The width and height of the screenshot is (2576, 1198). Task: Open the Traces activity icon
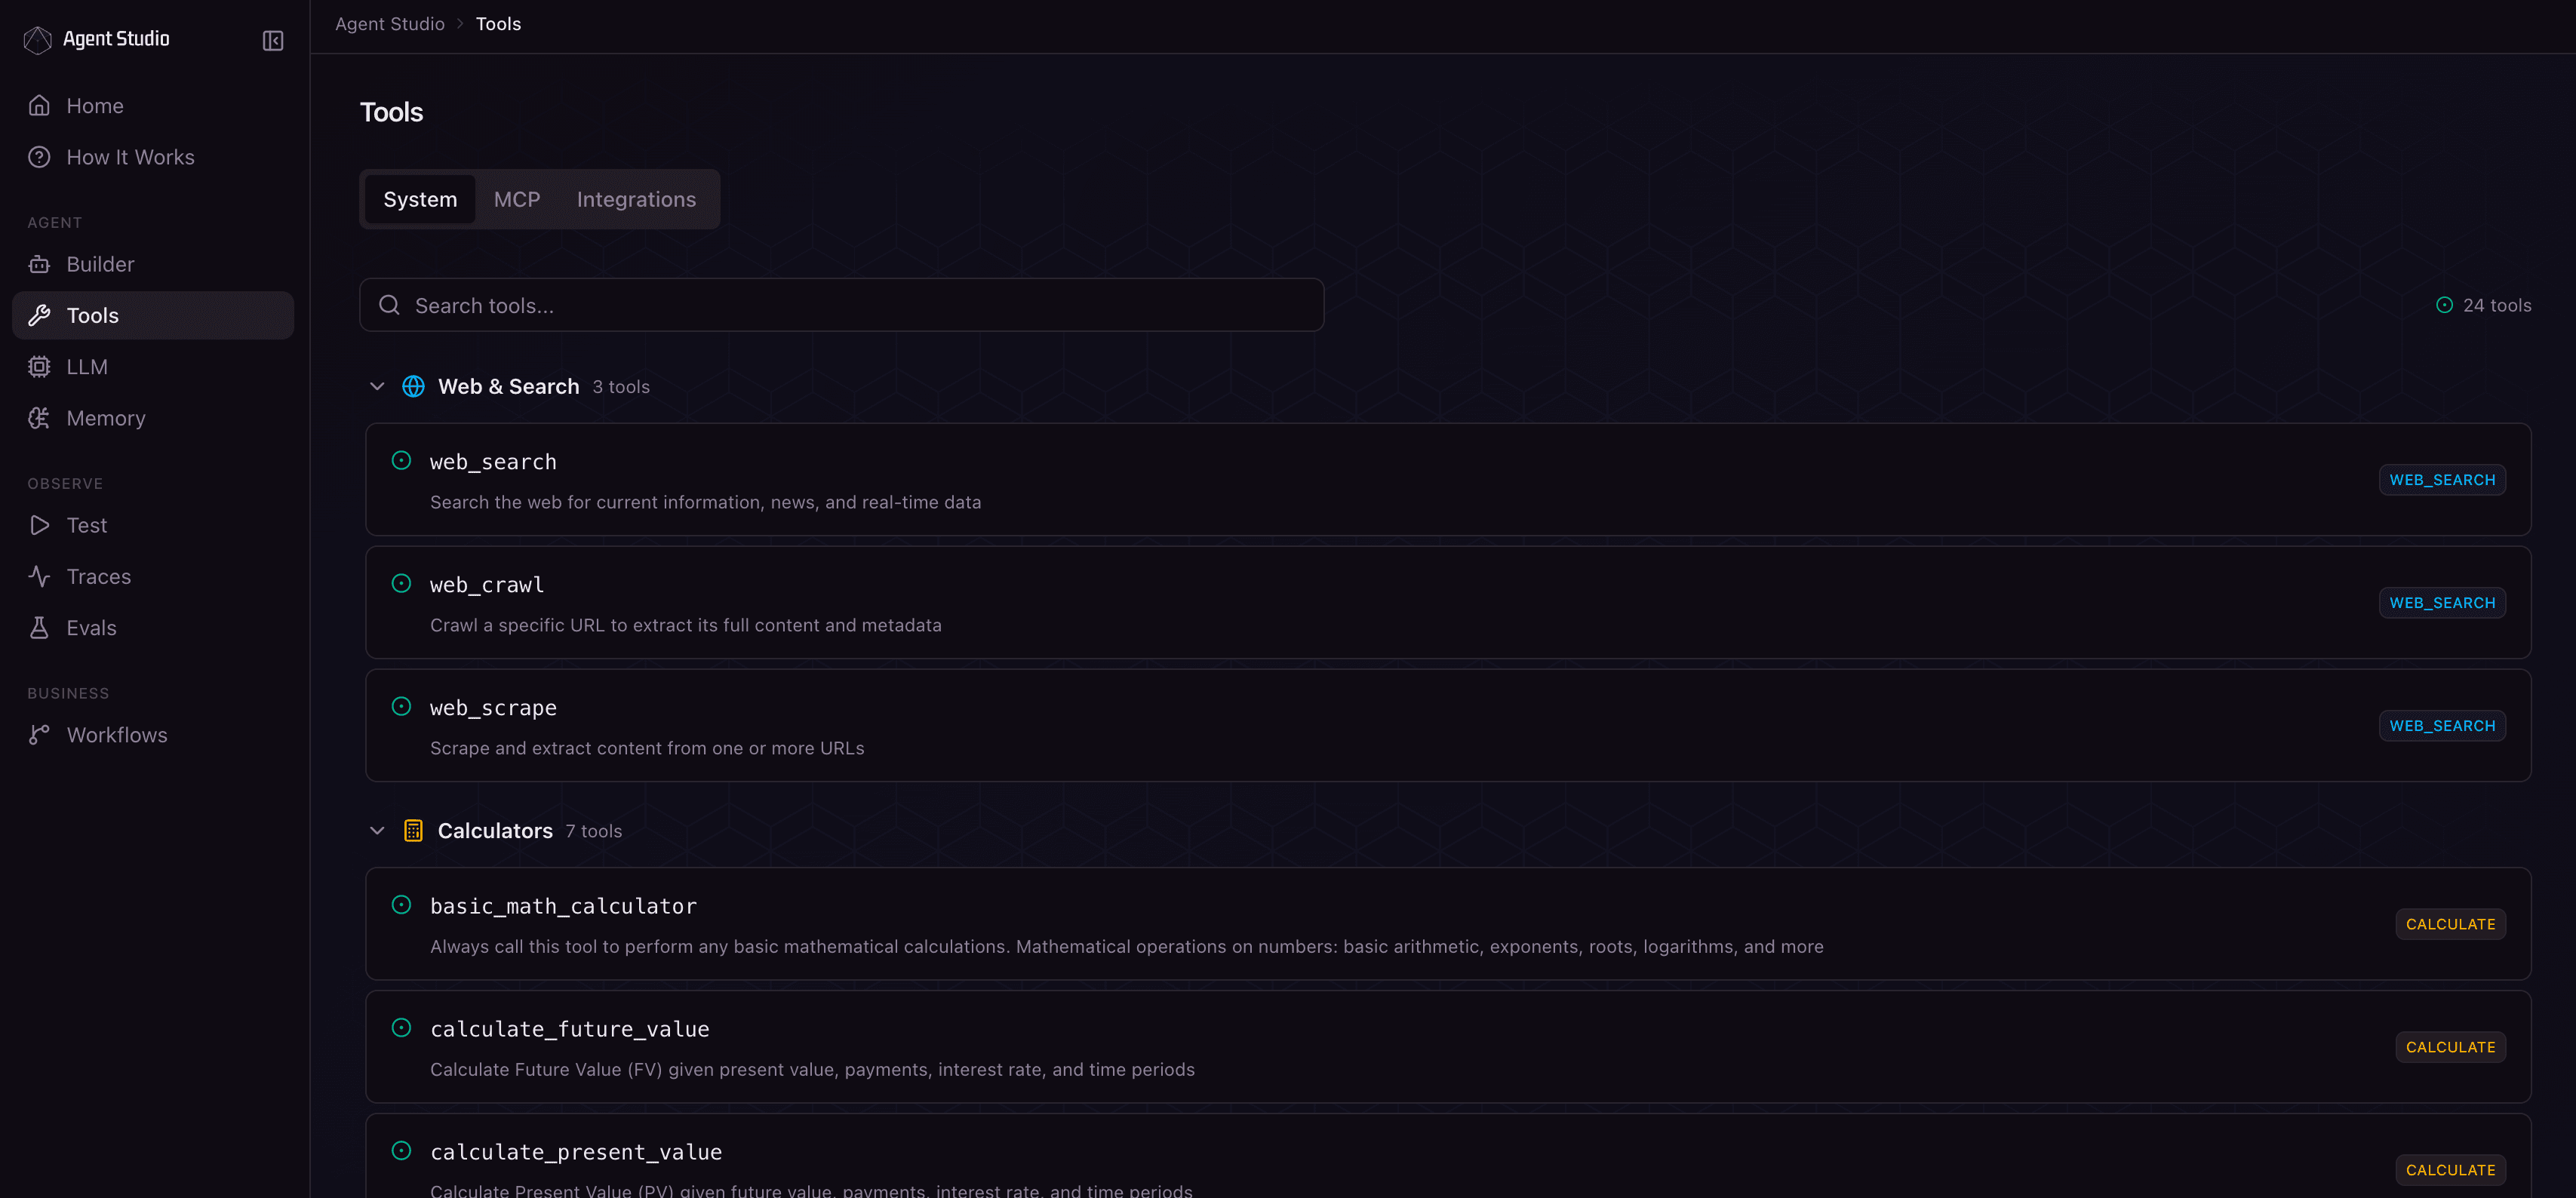point(39,576)
